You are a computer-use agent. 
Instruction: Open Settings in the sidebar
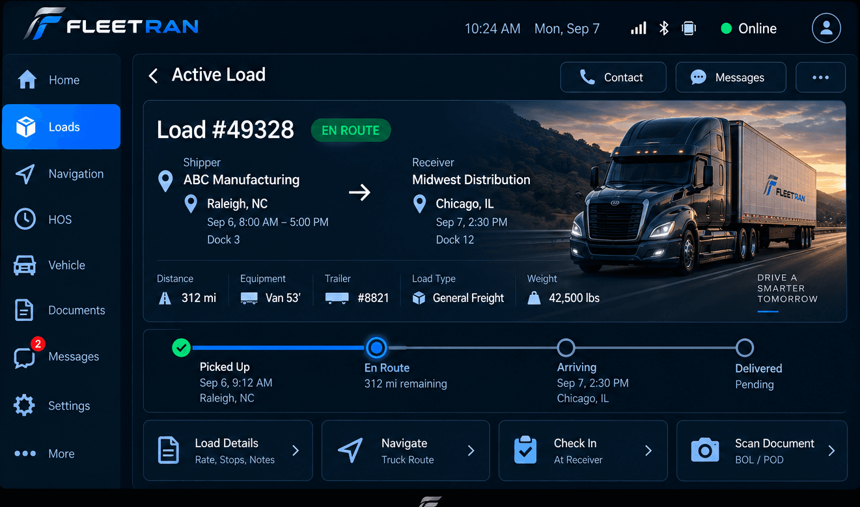tap(61, 405)
